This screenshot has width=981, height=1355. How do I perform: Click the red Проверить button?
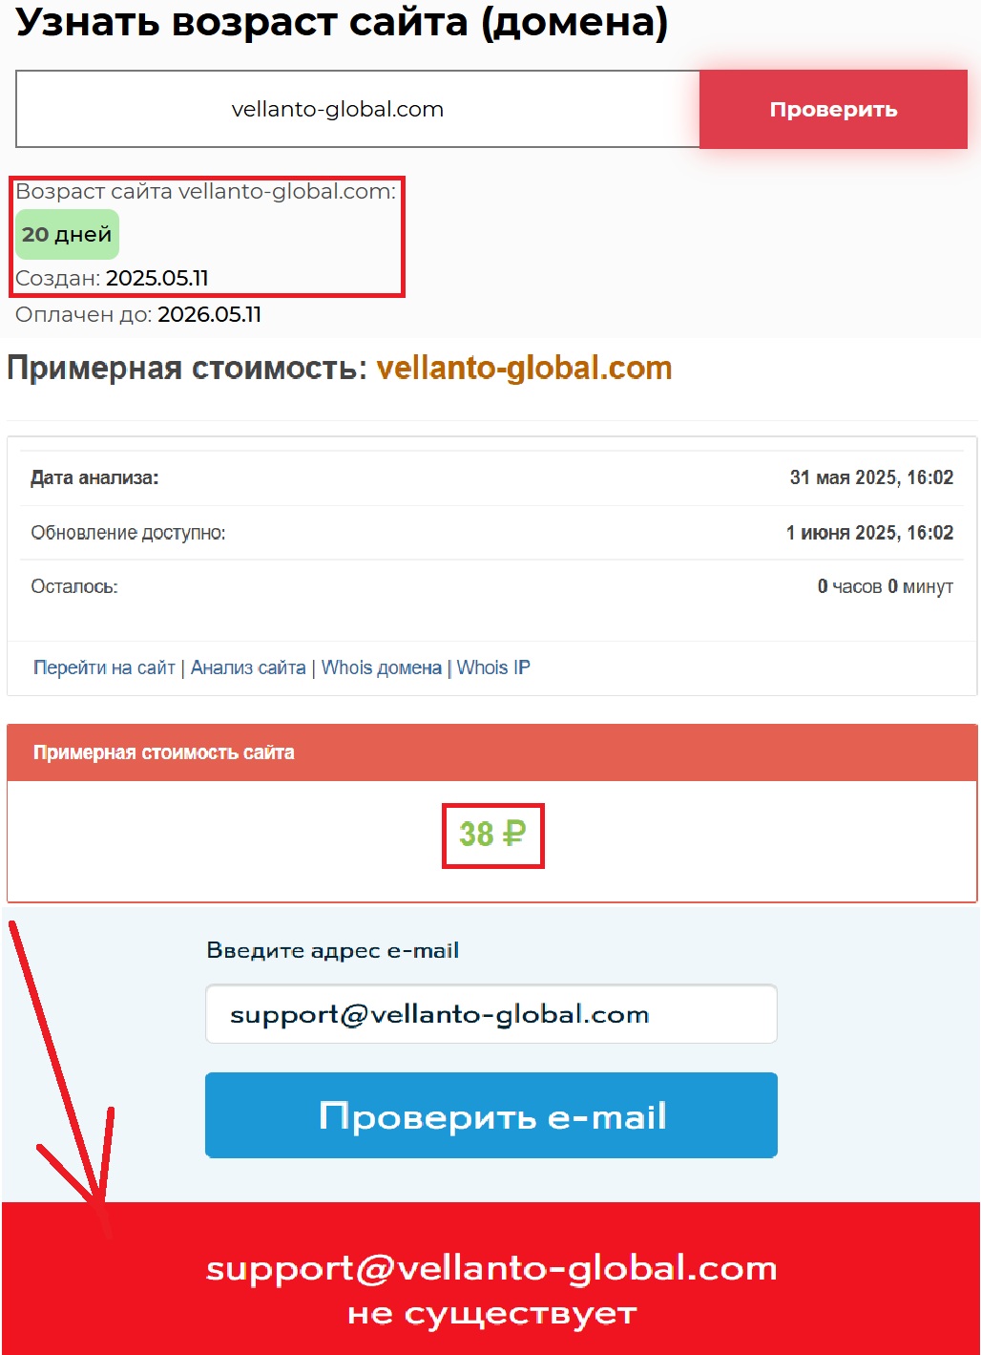click(833, 109)
